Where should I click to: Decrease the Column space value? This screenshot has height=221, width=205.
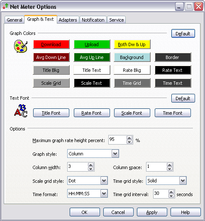point(170,169)
